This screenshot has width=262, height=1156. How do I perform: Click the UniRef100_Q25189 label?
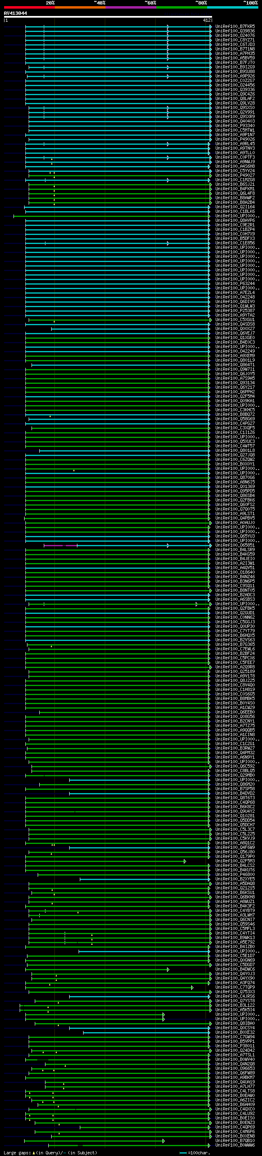235,672
